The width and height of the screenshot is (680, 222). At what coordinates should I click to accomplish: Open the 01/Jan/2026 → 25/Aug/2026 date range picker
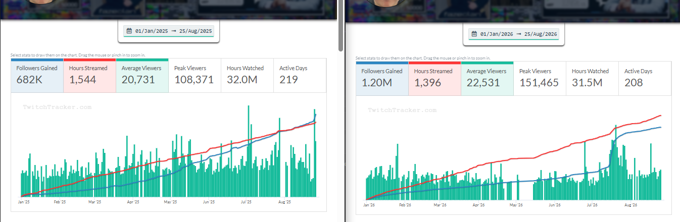pos(514,34)
